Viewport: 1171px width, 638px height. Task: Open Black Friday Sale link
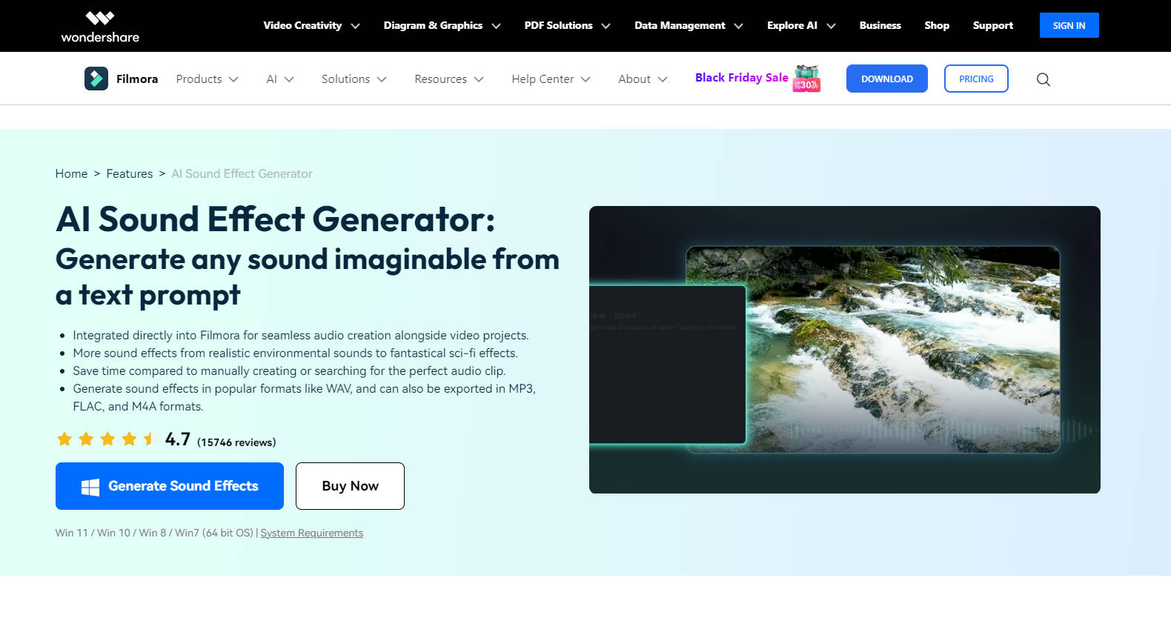coord(741,78)
